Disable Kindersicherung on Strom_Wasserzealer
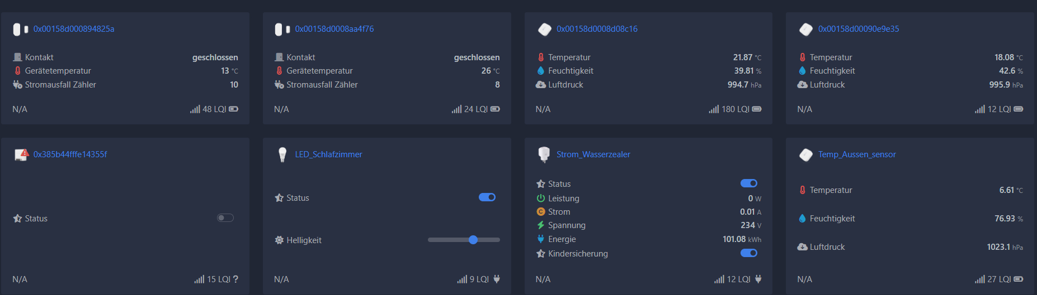 [x=749, y=253]
